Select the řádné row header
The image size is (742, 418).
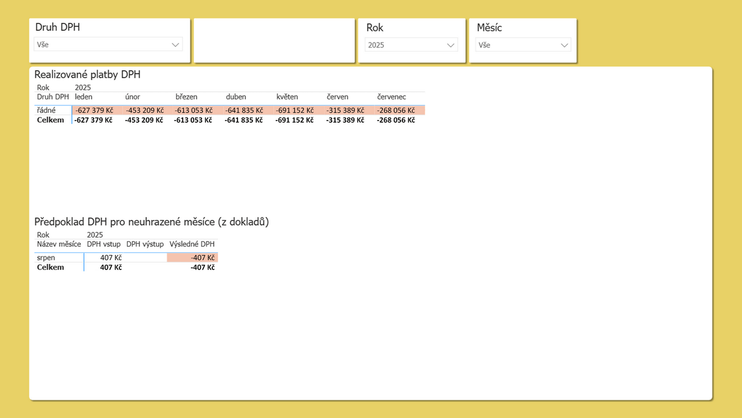click(46, 110)
